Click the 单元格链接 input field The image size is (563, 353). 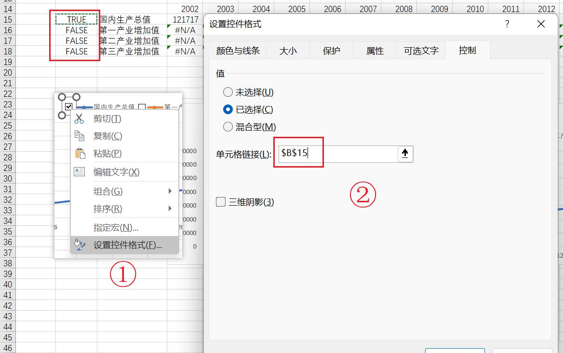(338, 154)
